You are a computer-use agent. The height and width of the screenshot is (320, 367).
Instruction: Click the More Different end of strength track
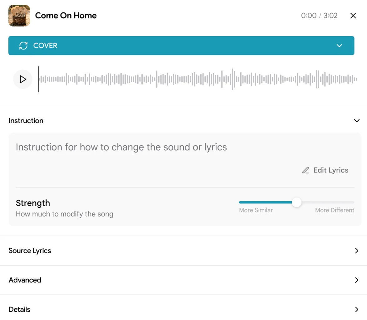coord(353,202)
